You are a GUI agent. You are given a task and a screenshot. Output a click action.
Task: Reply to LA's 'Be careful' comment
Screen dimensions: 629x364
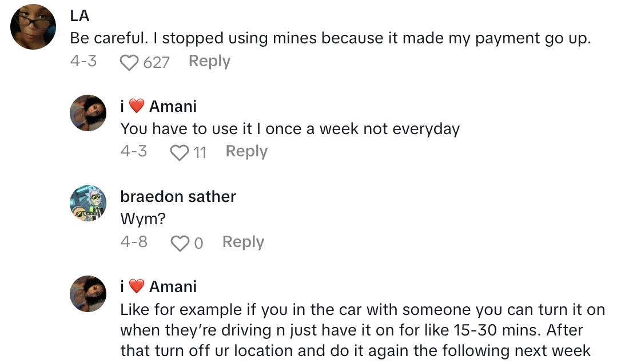(x=209, y=61)
